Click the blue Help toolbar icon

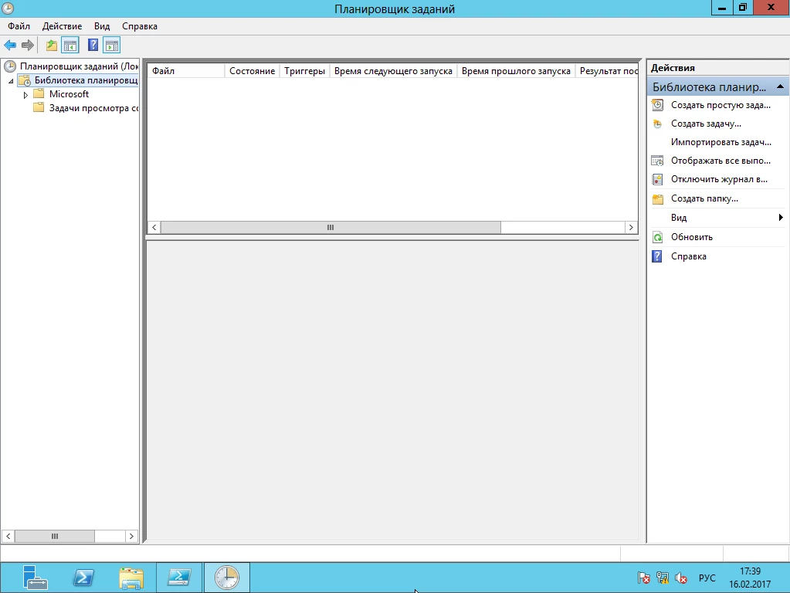93,46
